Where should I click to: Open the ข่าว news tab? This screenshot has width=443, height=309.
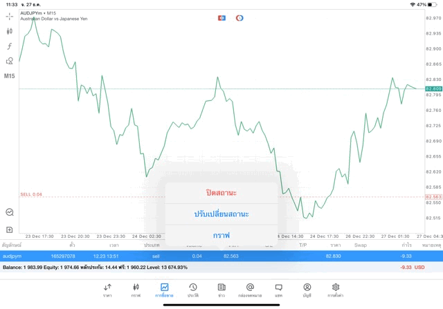point(221,290)
